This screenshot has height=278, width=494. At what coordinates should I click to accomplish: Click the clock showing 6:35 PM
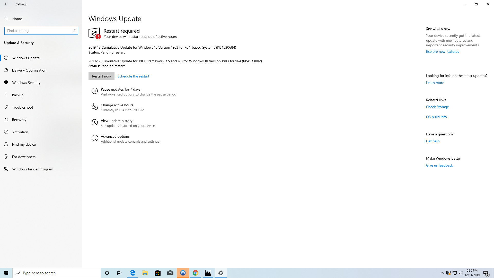(x=472, y=273)
